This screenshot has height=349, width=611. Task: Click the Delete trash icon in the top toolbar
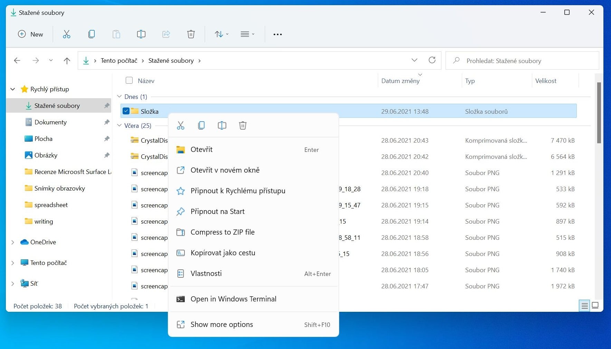(x=191, y=34)
